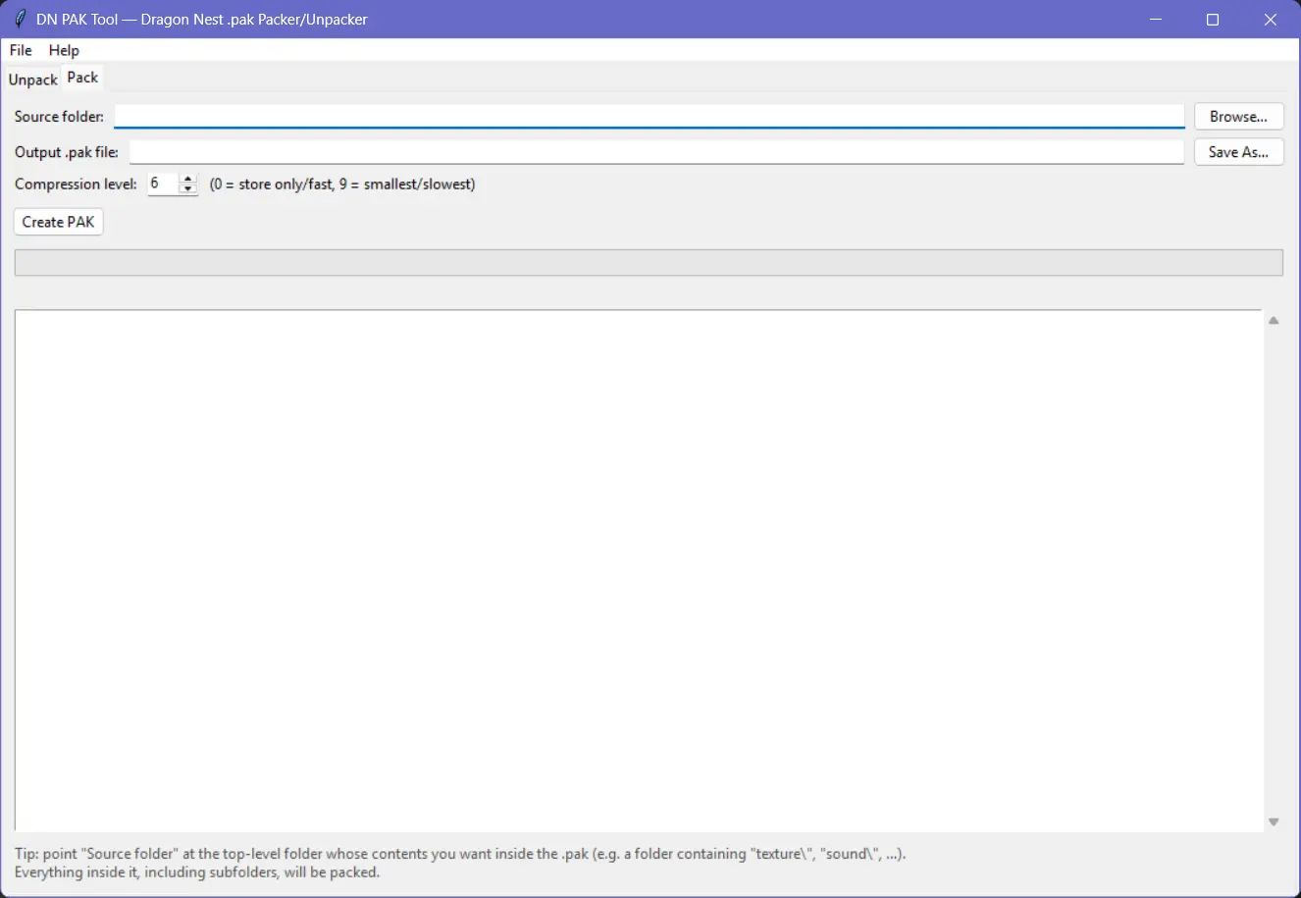Click the compression level value box
1301x898 pixels.
coord(163,184)
